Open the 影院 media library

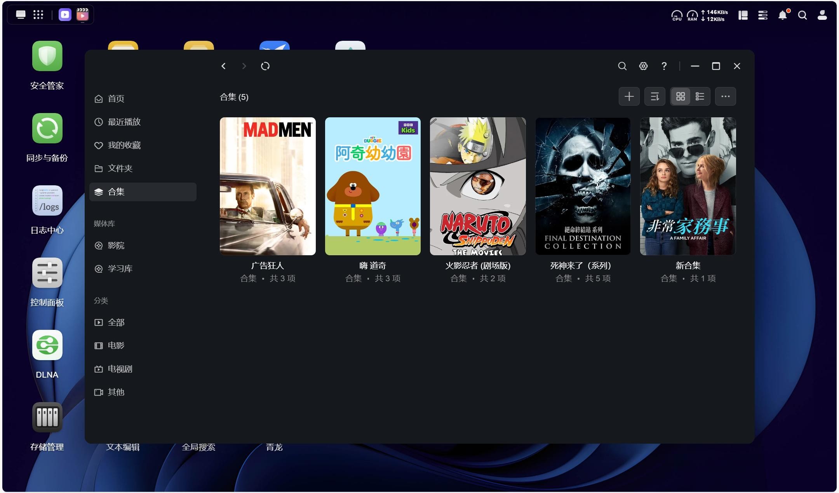point(116,246)
